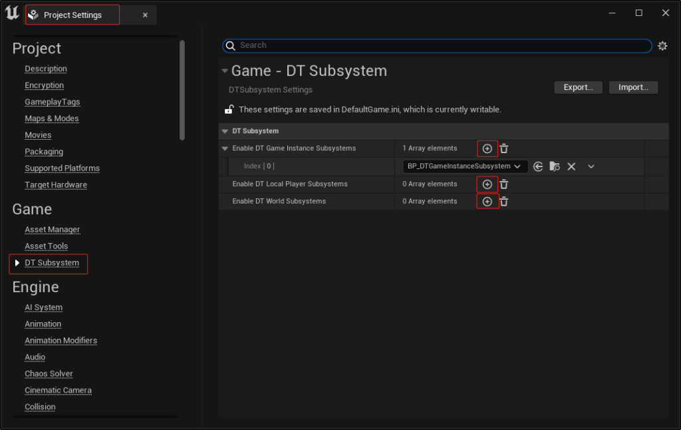681x430 pixels.
Task: Add element to Enable DT Game Instance Subsystems array
Action: click(x=487, y=148)
